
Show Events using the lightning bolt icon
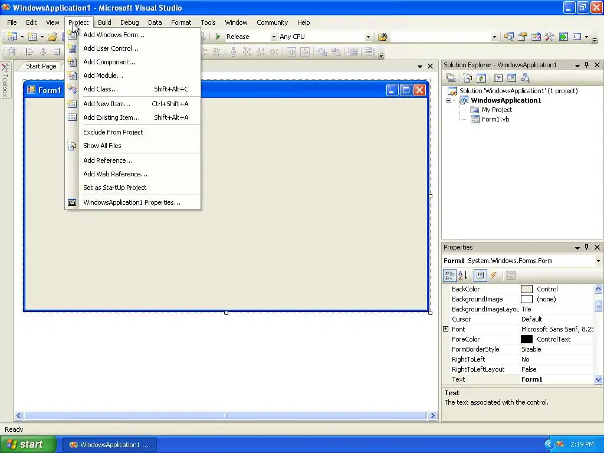coord(494,275)
